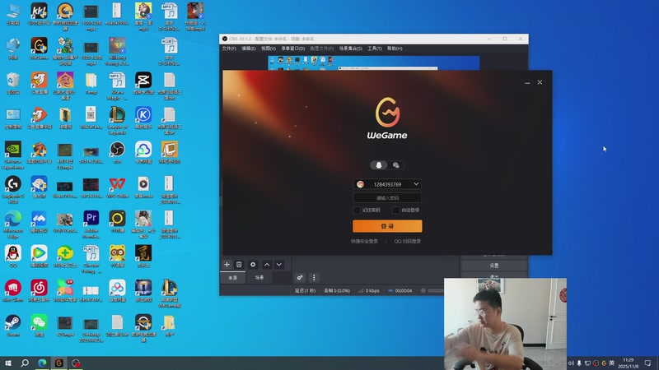Viewport: 659px width, 370px height.
Task: Select the This PC desktop icon
Action: [x=13, y=15]
